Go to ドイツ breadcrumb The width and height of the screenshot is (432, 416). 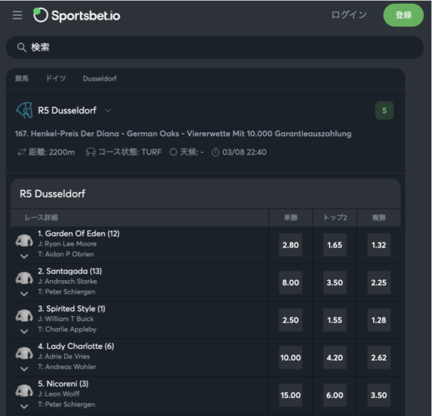pos(56,78)
